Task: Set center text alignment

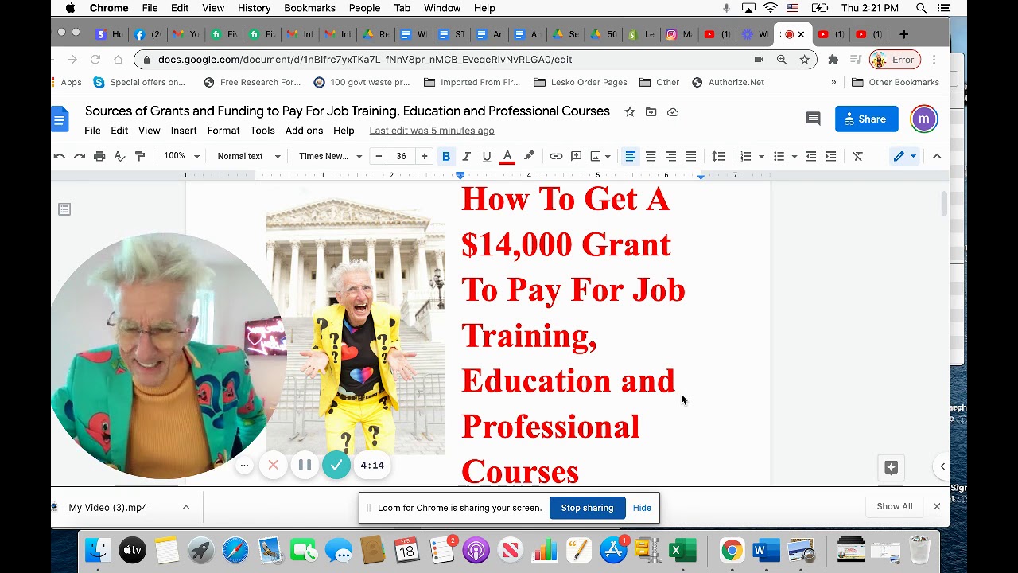Action: coord(651,156)
